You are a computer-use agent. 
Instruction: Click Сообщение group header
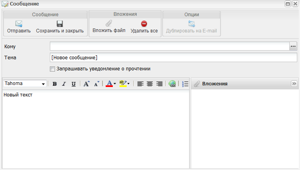coord(46,15)
